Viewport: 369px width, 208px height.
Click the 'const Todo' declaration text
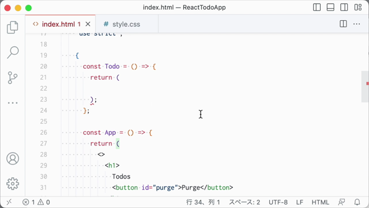(101, 66)
